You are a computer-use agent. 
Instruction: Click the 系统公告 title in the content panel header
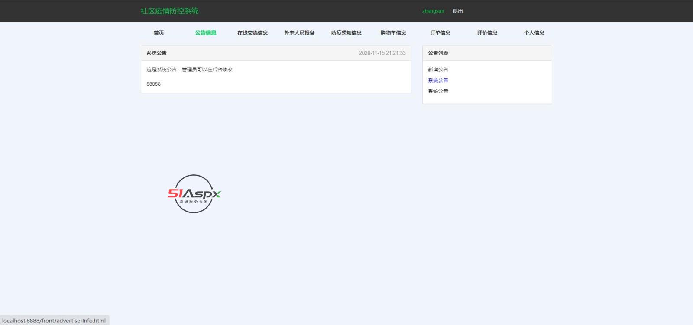[x=156, y=53]
